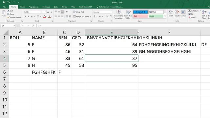The image size is (210, 118).
Task: Click Merge & Center button
Action: coord(81,16)
